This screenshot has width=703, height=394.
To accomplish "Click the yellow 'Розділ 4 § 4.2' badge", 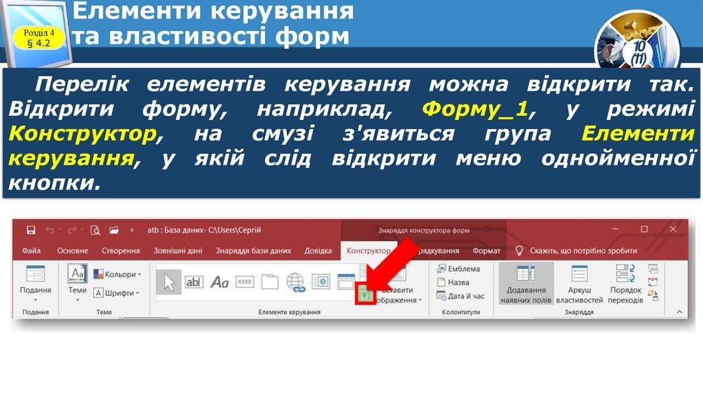I will tap(39, 38).
